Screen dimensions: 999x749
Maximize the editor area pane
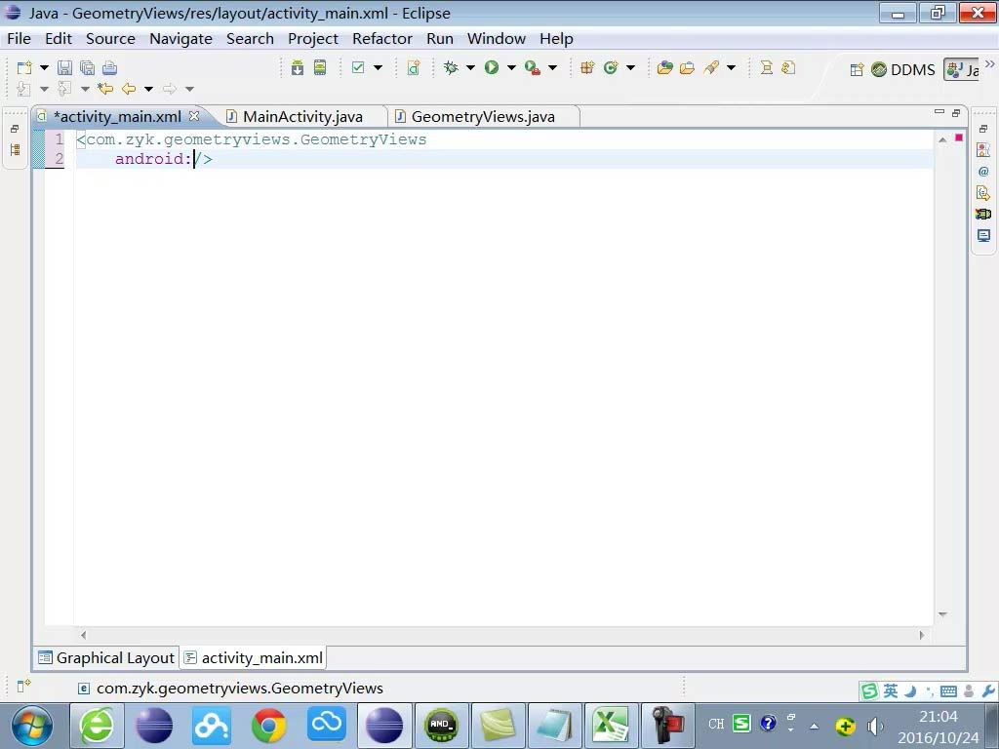pyautogui.click(x=956, y=113)
